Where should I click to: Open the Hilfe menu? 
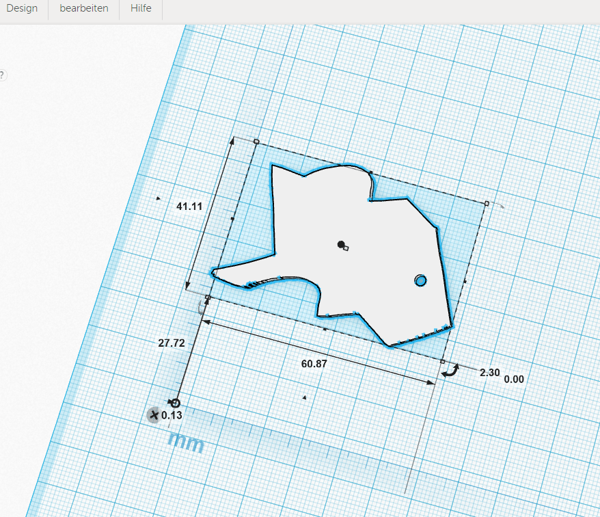139,8
